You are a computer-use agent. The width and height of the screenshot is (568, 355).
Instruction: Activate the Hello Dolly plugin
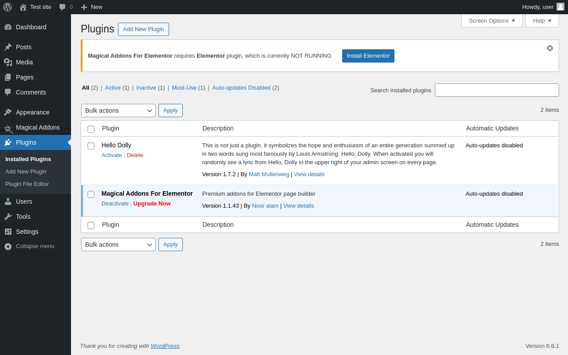click(112, 155)
